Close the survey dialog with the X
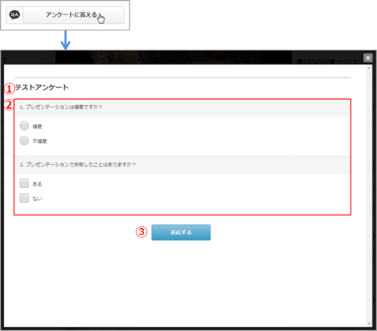This screenshot has width=377, height=331. [x=368, y=58]
